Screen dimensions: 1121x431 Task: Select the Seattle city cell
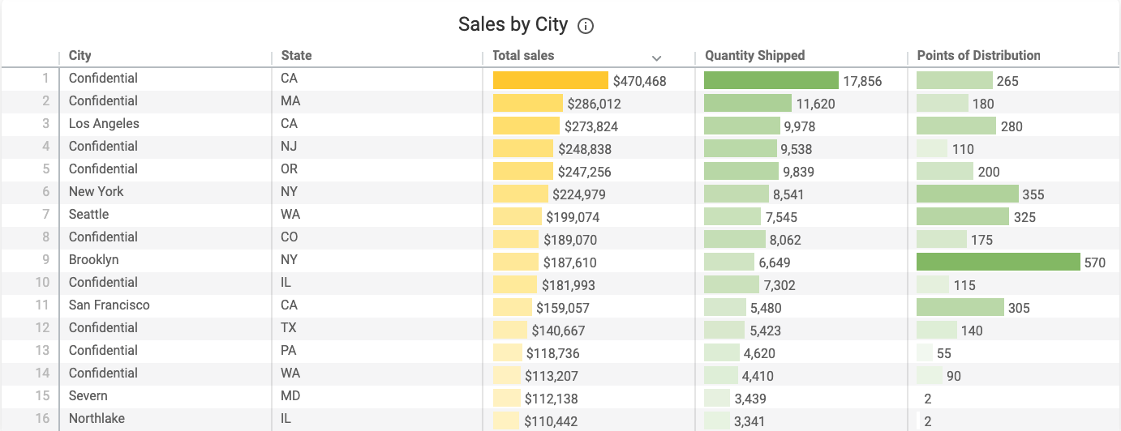[x=88, y=215]
